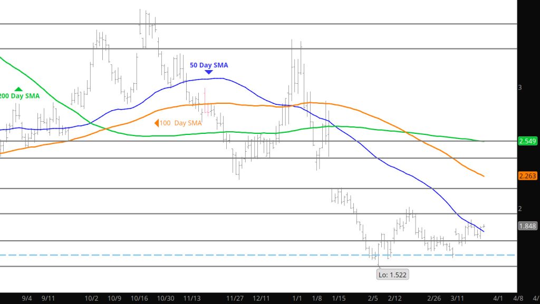Click the orange arrow beside 100 Day SMA

click(156, 123)
